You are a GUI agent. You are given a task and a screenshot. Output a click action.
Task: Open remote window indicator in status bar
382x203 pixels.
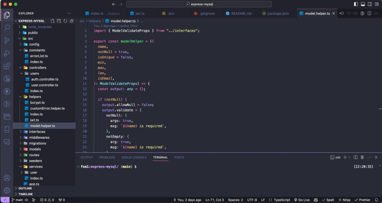point(5,200)
